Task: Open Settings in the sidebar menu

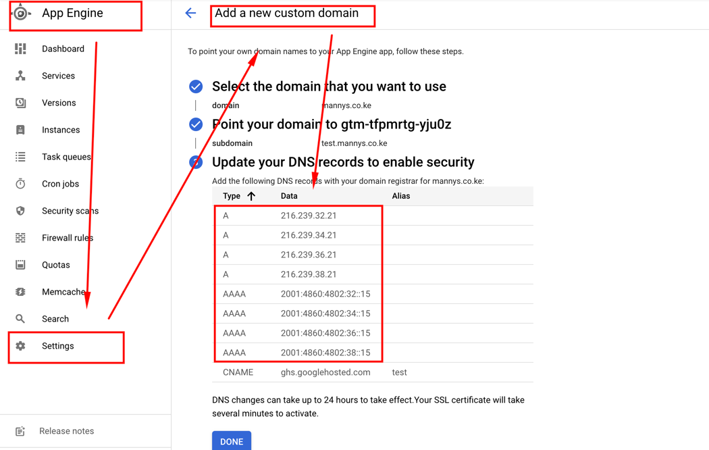Action: click(x=58, y=346)
